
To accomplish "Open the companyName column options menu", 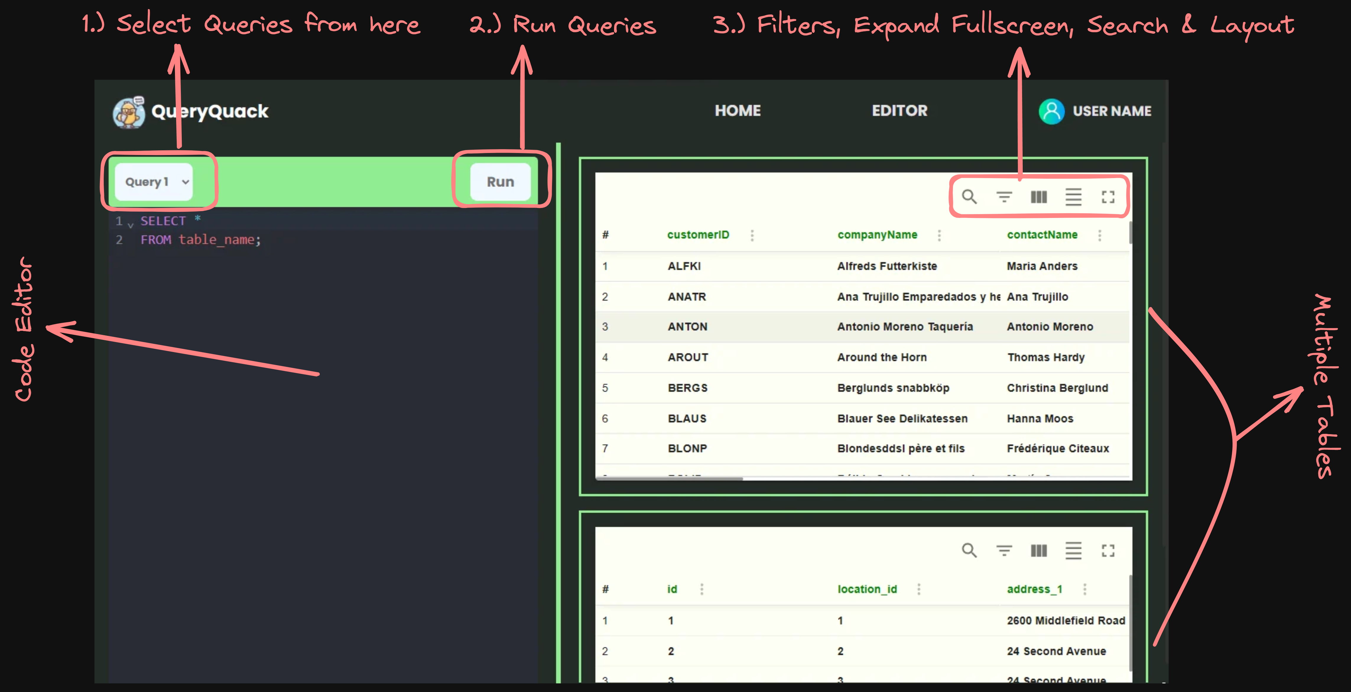I will point(939,235).
